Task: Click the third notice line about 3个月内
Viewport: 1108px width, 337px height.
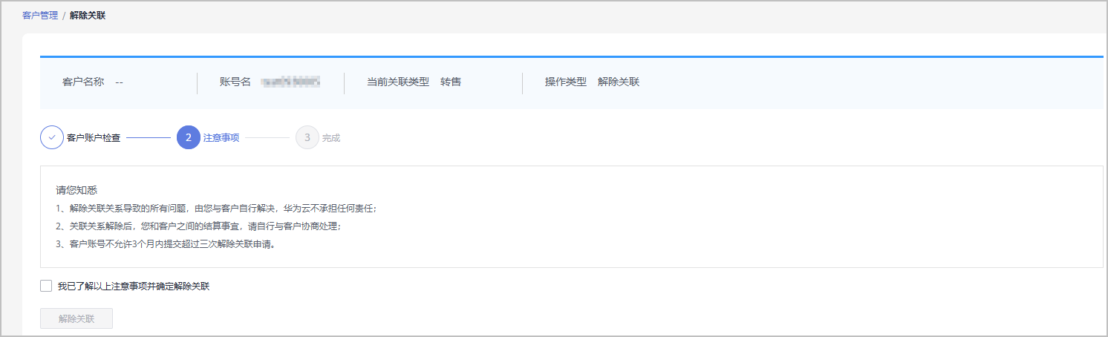Action: point(166,244)
